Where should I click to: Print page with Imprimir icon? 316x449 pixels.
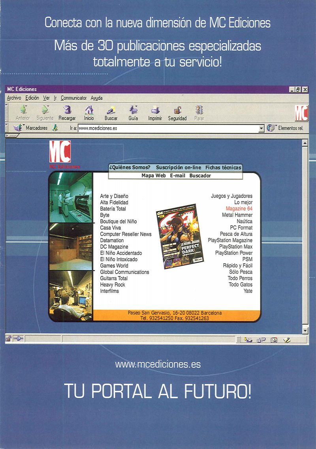pyautogui.click(x=155, y=110)
